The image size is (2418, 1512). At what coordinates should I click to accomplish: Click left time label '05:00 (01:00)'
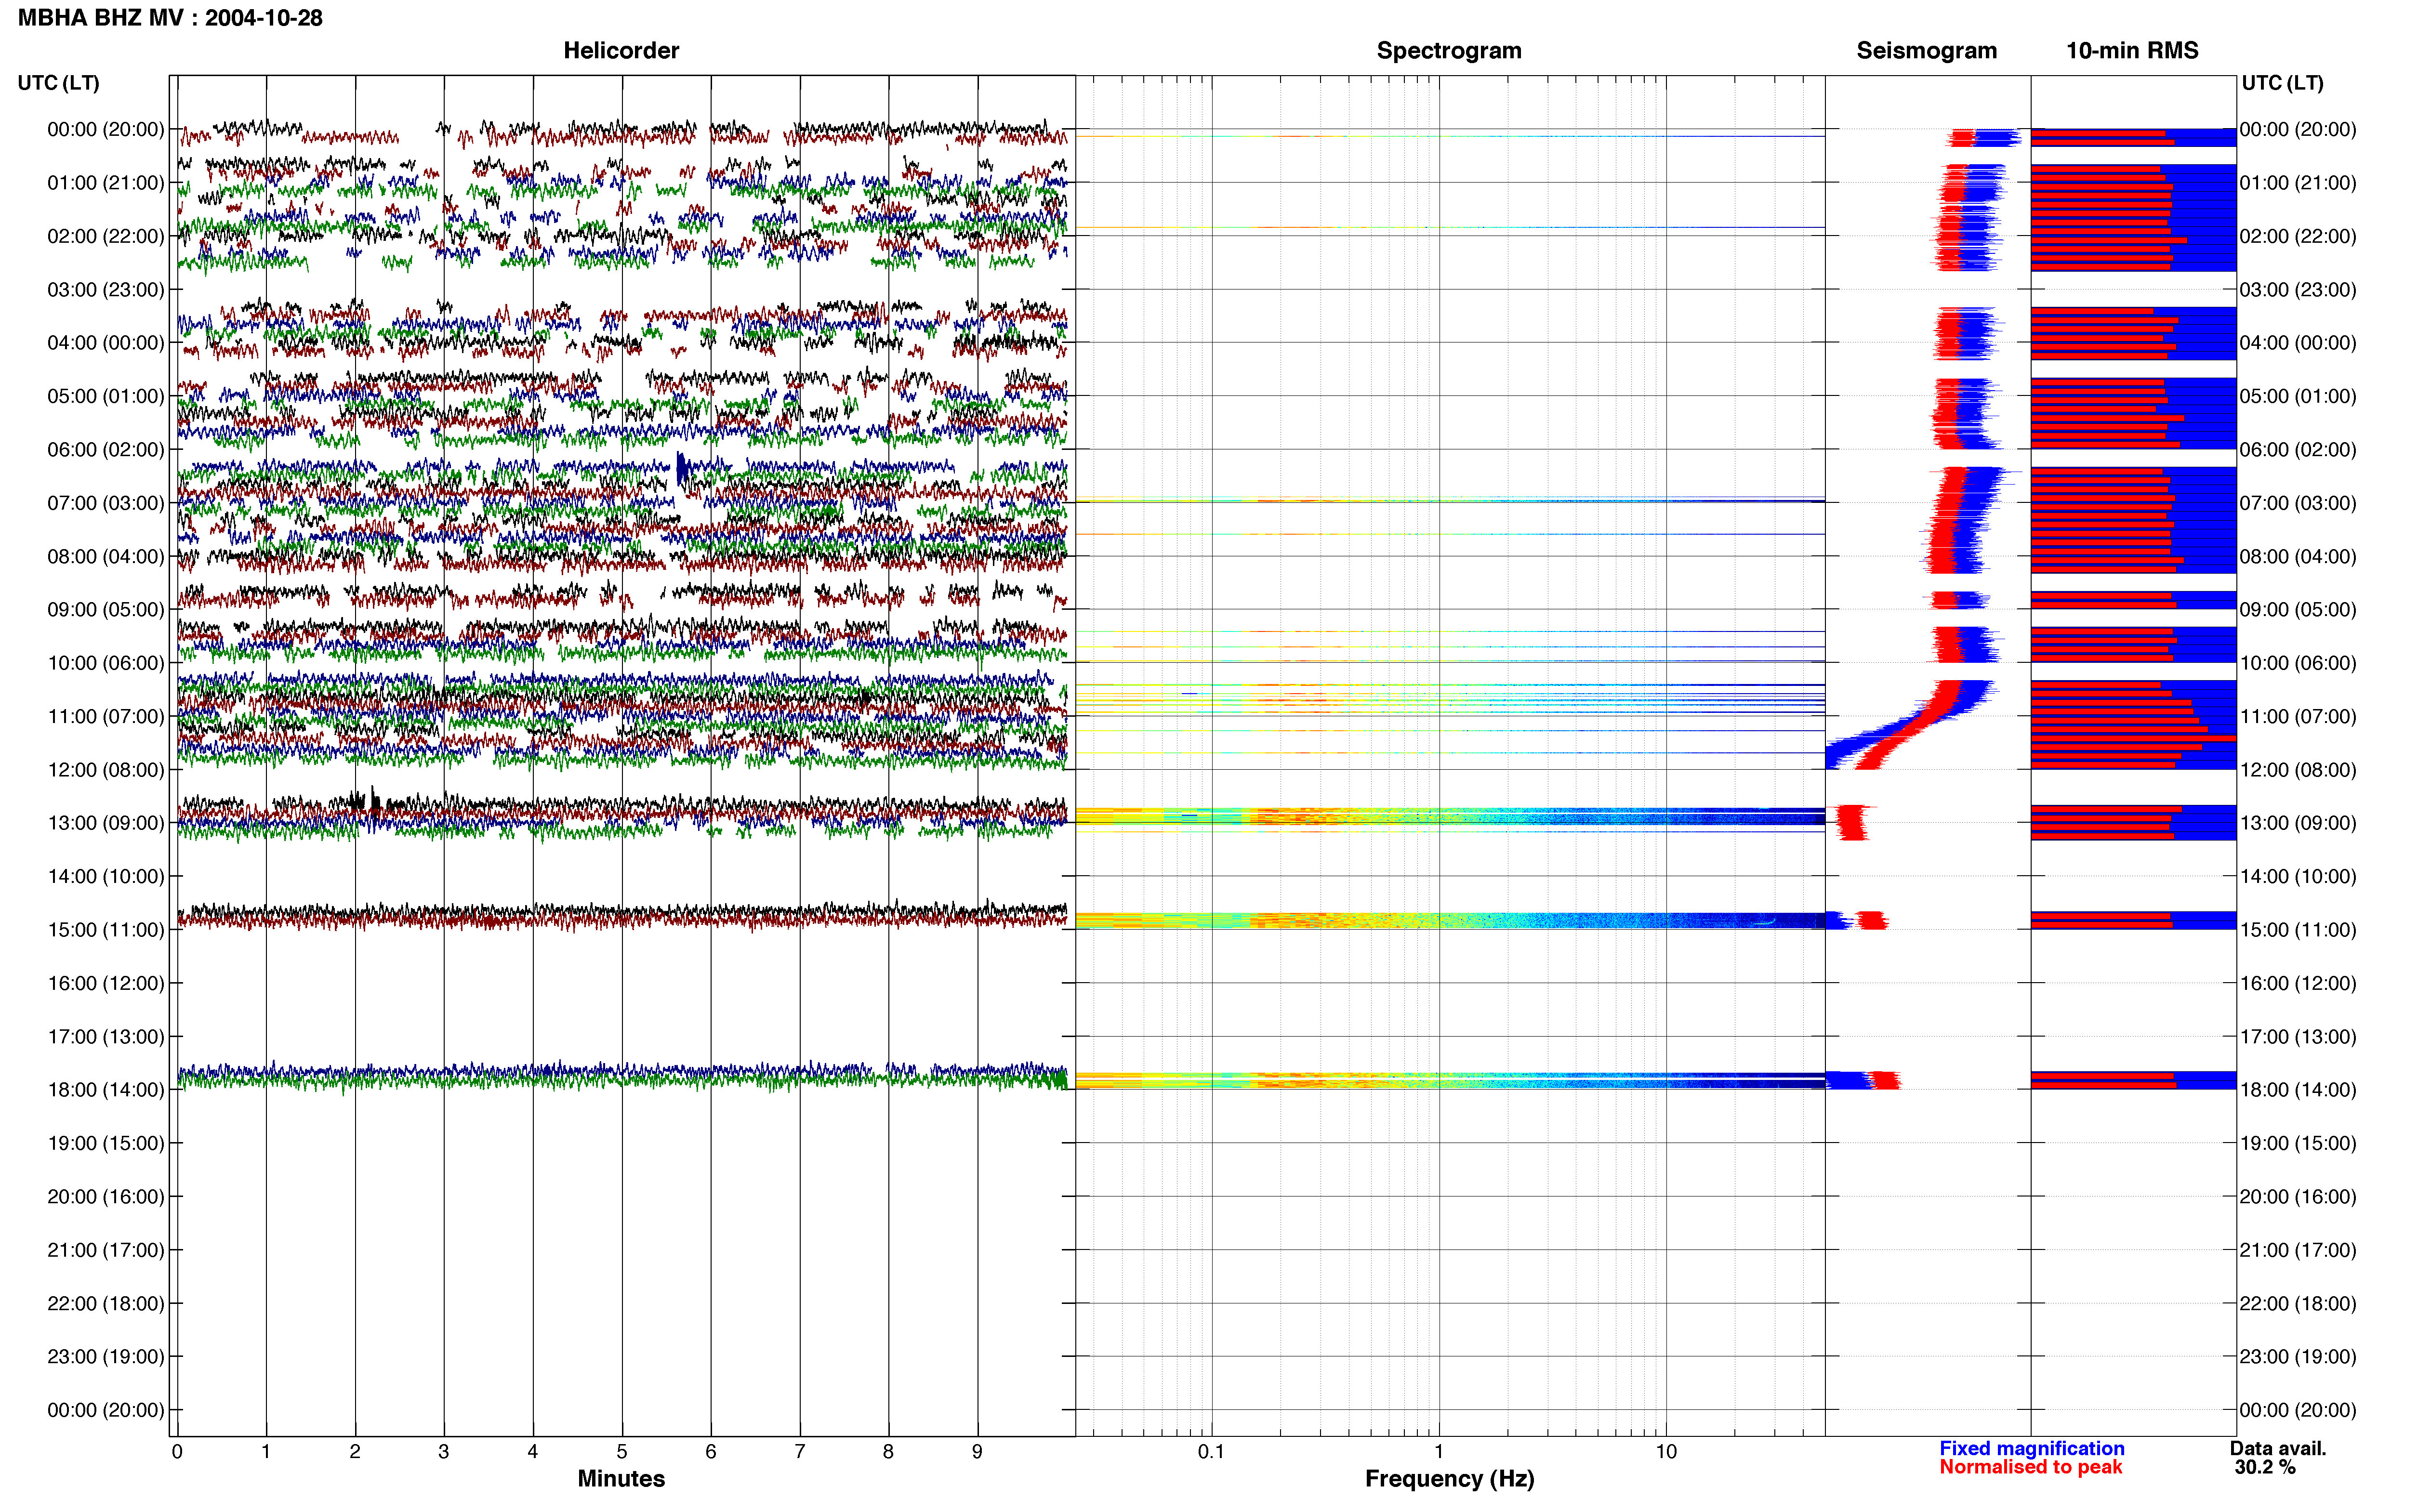(106, 396)
